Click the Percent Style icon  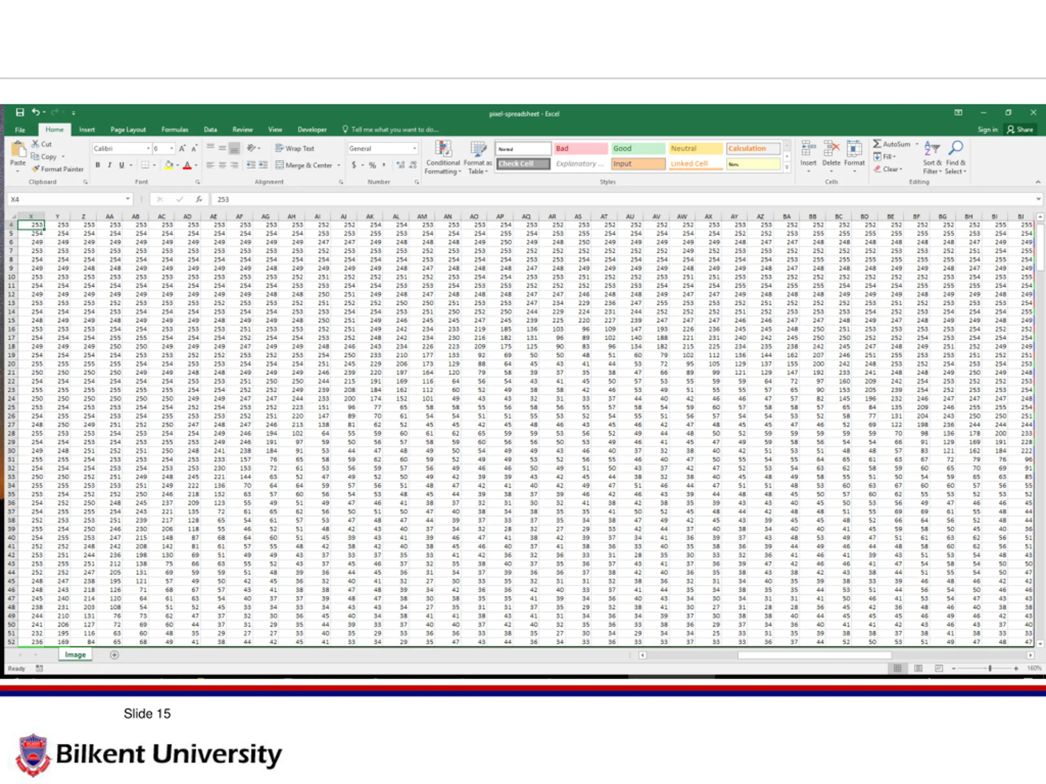point(372,165)
